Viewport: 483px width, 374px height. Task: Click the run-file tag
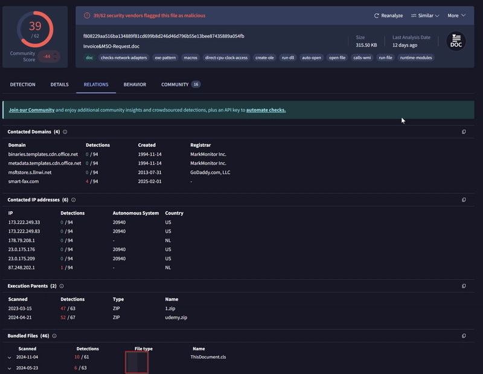pyautogui.click(x=385, y=57)
